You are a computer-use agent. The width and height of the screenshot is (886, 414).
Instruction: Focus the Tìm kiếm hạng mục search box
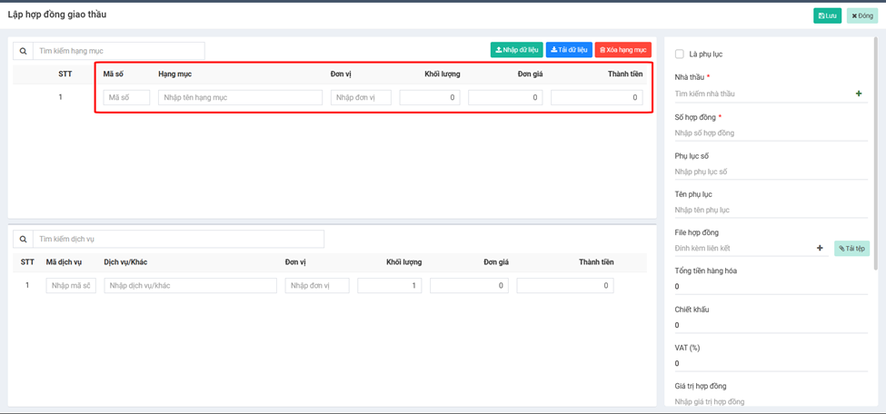(118, 51)
